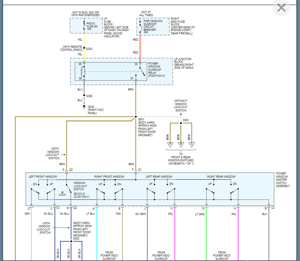Click the 'LT BLU' wire label
The height and width of the screenshot is (261, 300).
click(x=91, y=214)
